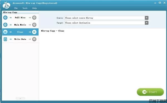The height and width of the screenshot is (103, 167).
Task: Open the File menu
Action: pyautogui.click(x=16, y=8)
